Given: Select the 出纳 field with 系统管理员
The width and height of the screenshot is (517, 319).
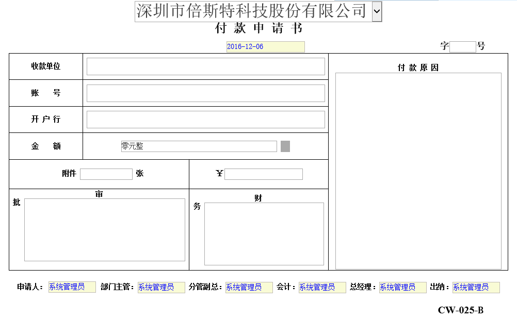Looking at the screenshot, I should (476, 288).
